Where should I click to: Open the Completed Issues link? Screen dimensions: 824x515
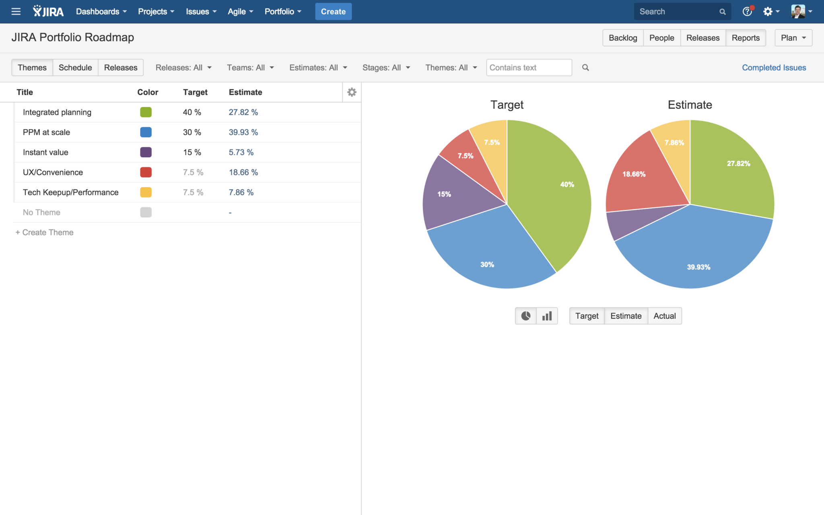[774, 67]
